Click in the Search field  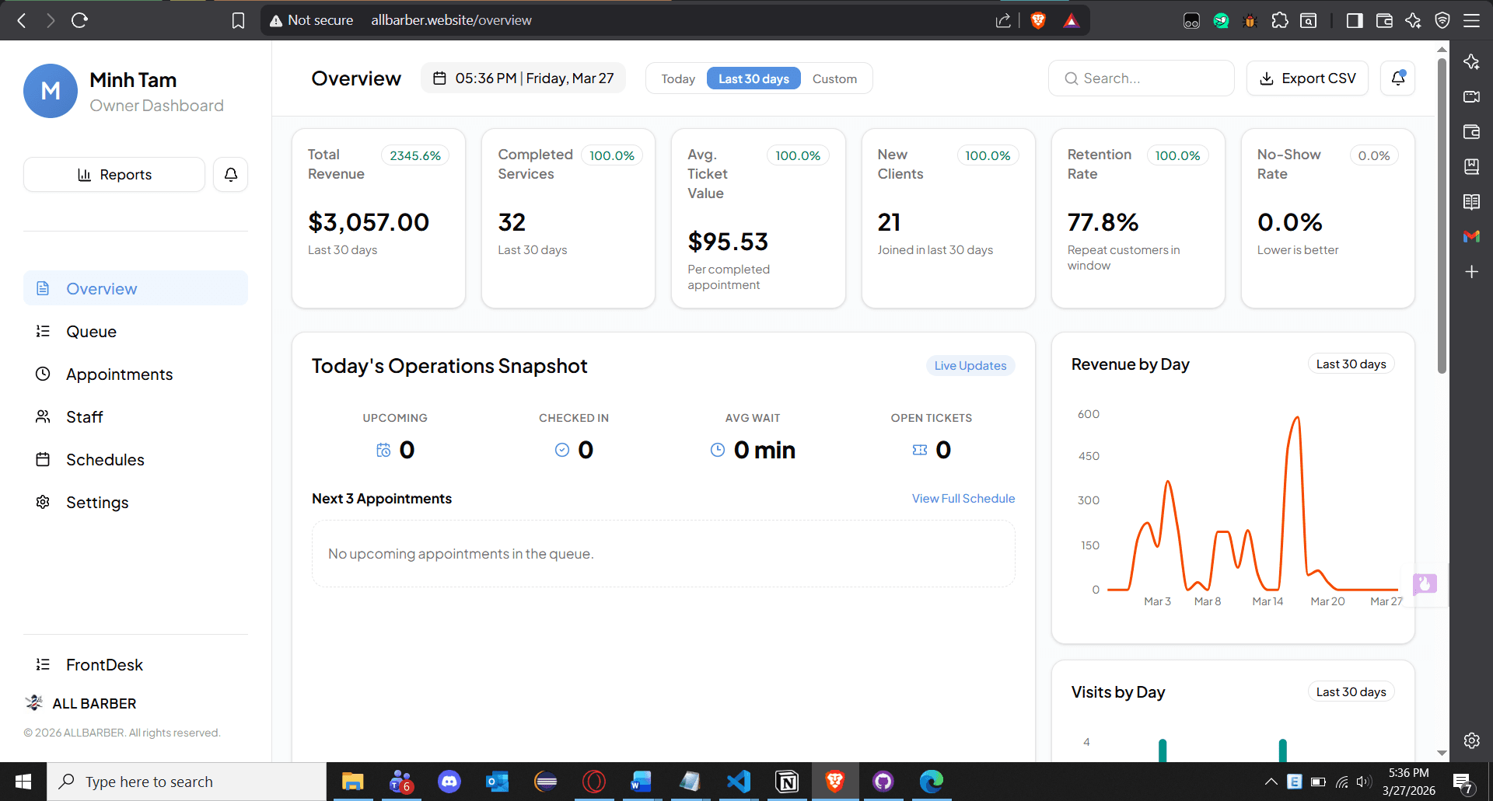[x=1141, y=78]
